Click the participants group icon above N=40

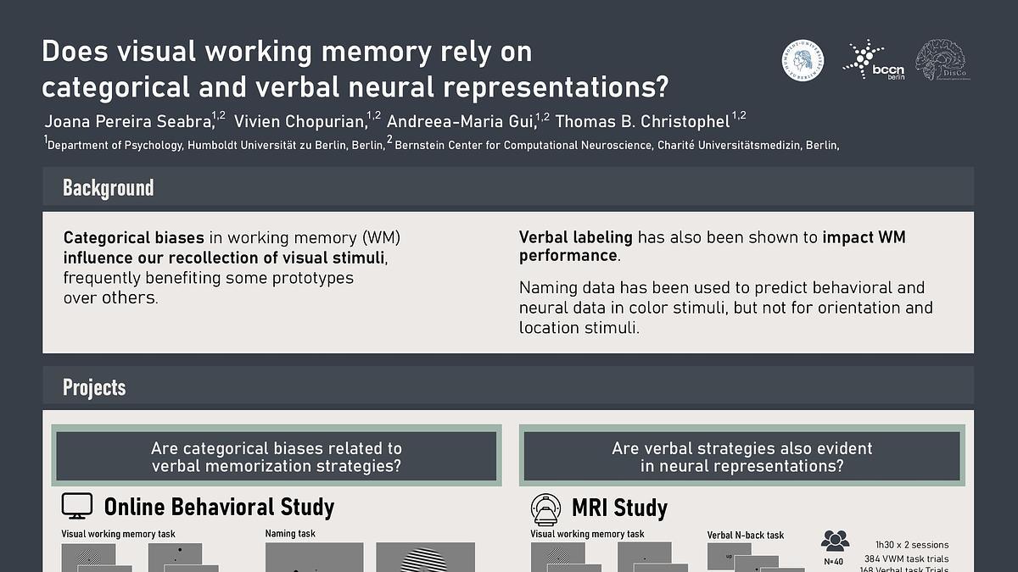(x=835, y=540)
